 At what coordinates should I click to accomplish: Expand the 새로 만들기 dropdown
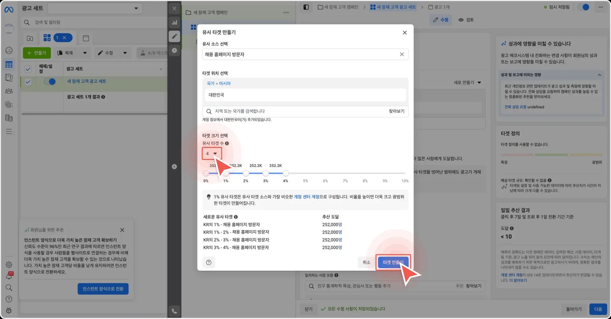467,82
